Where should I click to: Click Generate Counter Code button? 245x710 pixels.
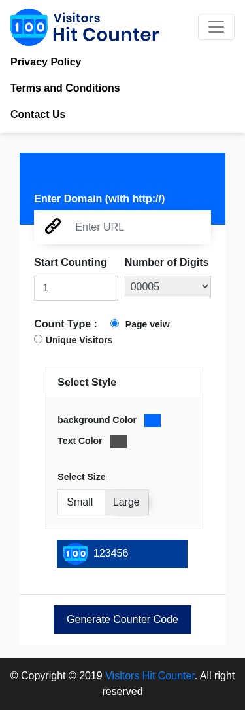pyautogui.click(x=123, y=620)
